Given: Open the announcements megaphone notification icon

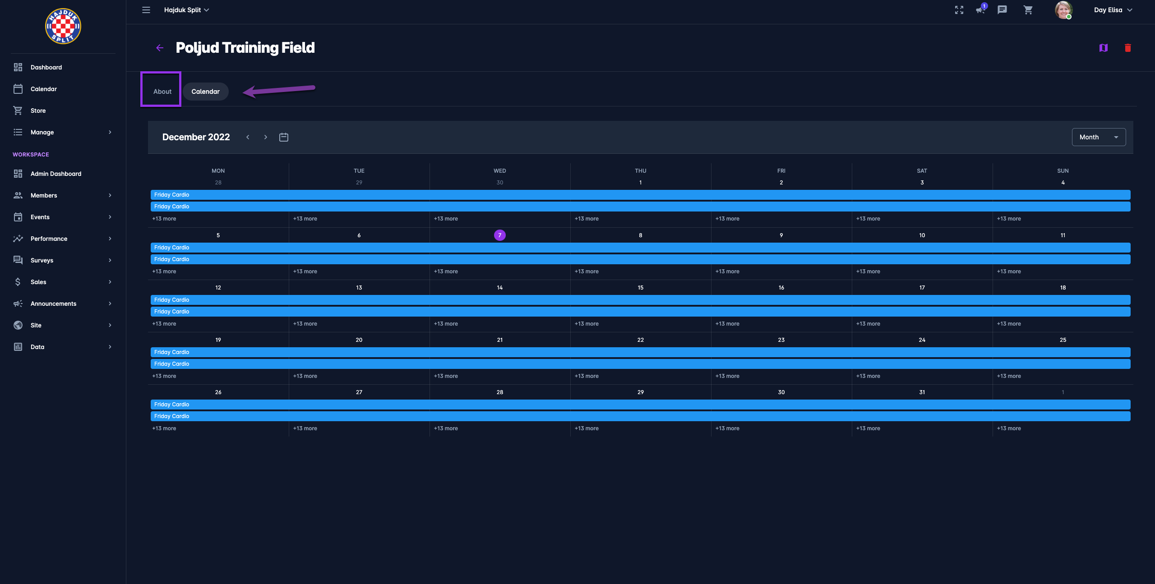Looking at the screenshot, I should (980, 10).
